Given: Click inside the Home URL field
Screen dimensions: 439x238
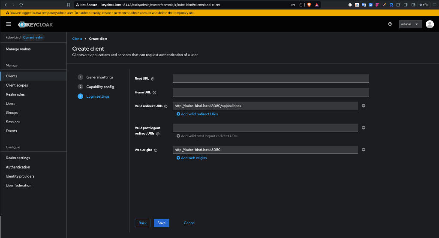Looking at the screenshot, I should (271, 92).
